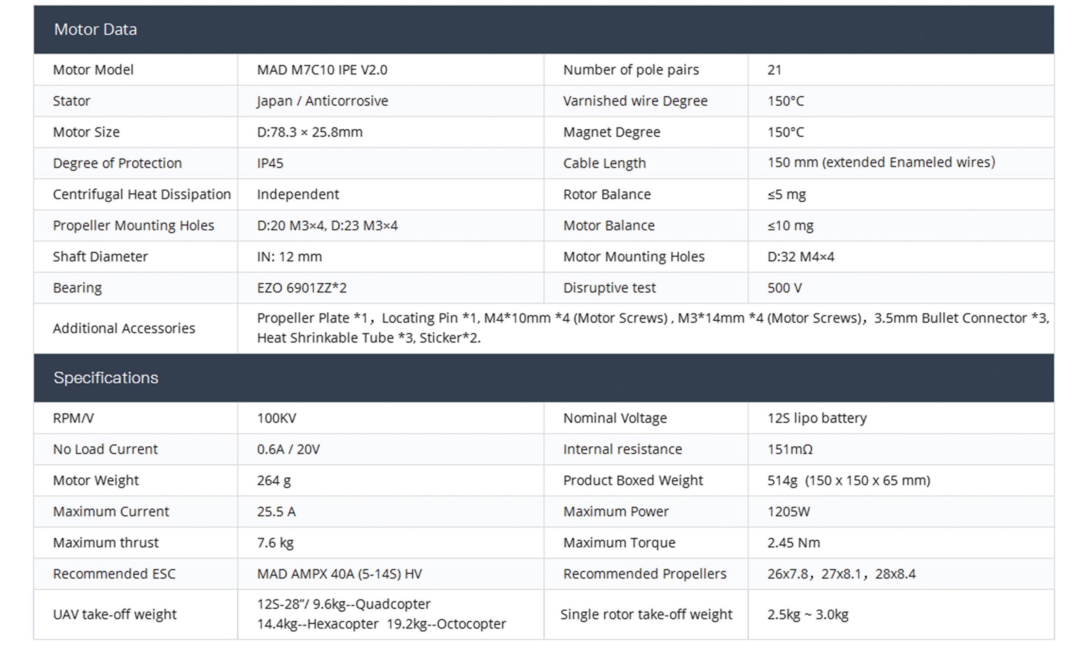1089x656 pixels.
Task: Click the Cable Length 150 mm value
Action: pos(881,162)
